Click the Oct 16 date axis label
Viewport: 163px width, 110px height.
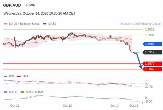tap(134, 106)
